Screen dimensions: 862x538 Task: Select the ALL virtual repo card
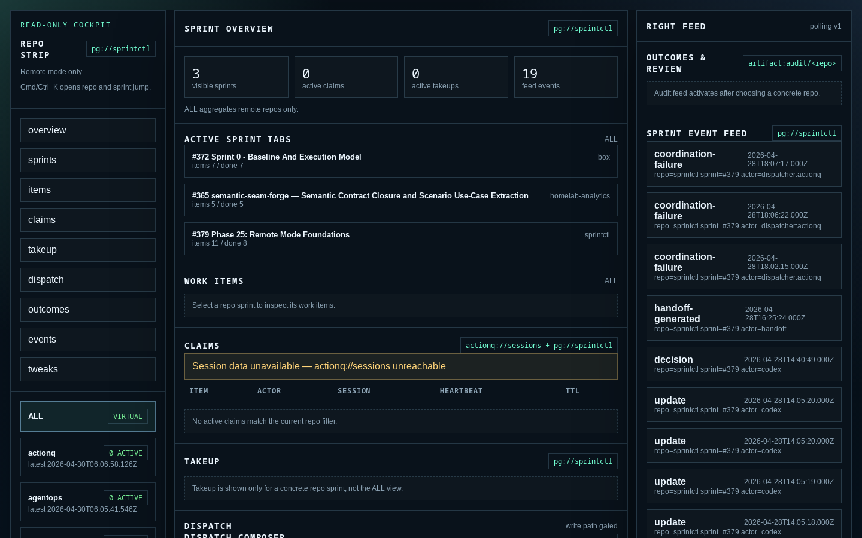click(x=88, y=416)
